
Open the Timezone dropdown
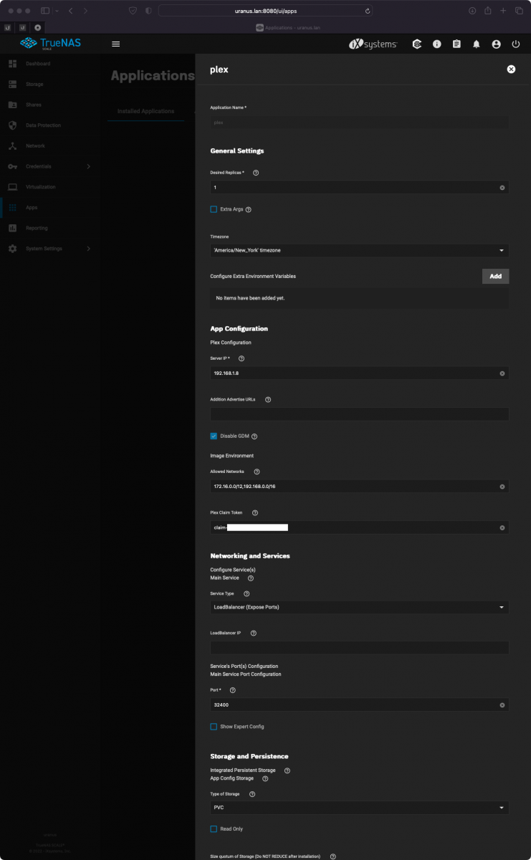pyautogui.click(x=359, y=250)
